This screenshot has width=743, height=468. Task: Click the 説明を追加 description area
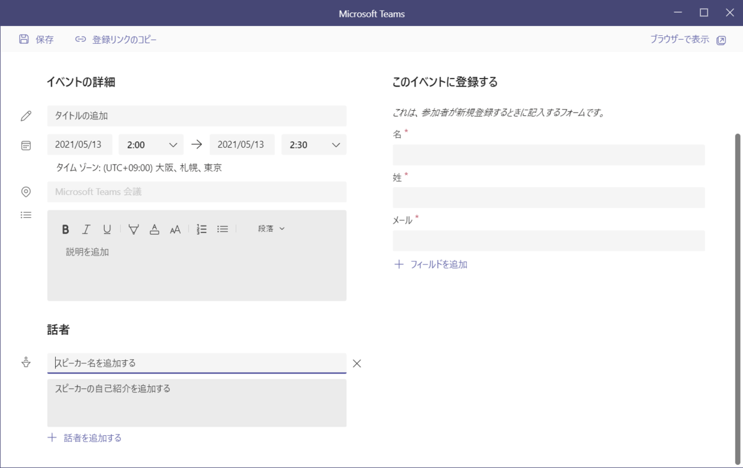point(197,270)
